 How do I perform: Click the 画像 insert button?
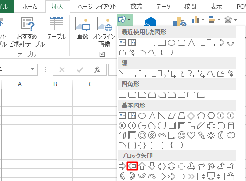[x=82, y=28]
